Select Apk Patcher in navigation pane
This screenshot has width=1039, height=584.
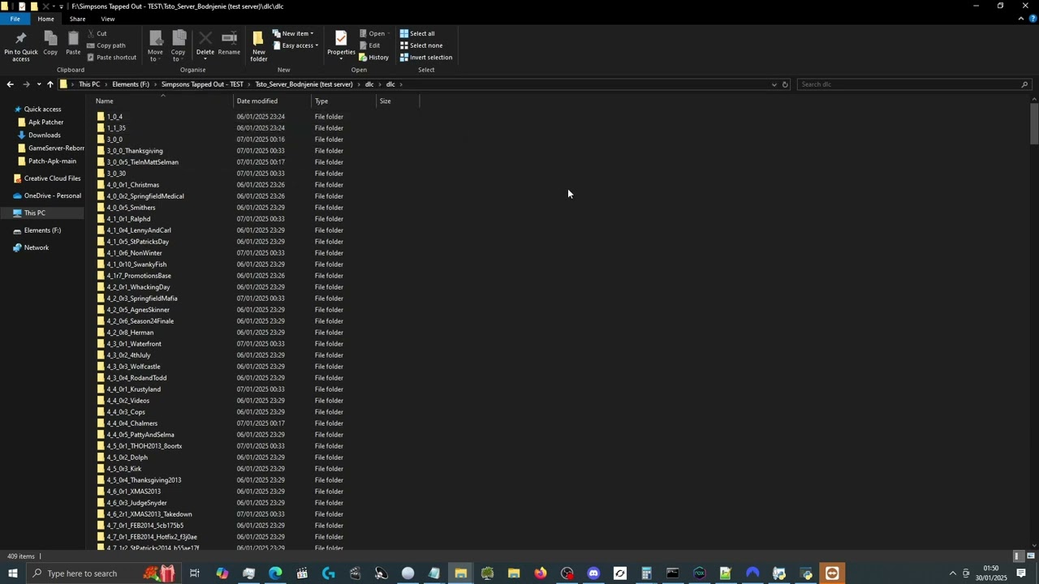click(x=45, y=122)
